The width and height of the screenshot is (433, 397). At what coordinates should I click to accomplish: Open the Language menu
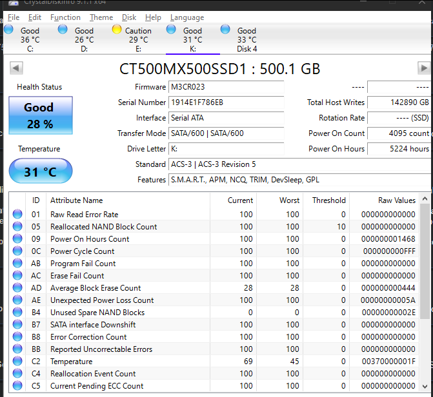coord(186,17)
